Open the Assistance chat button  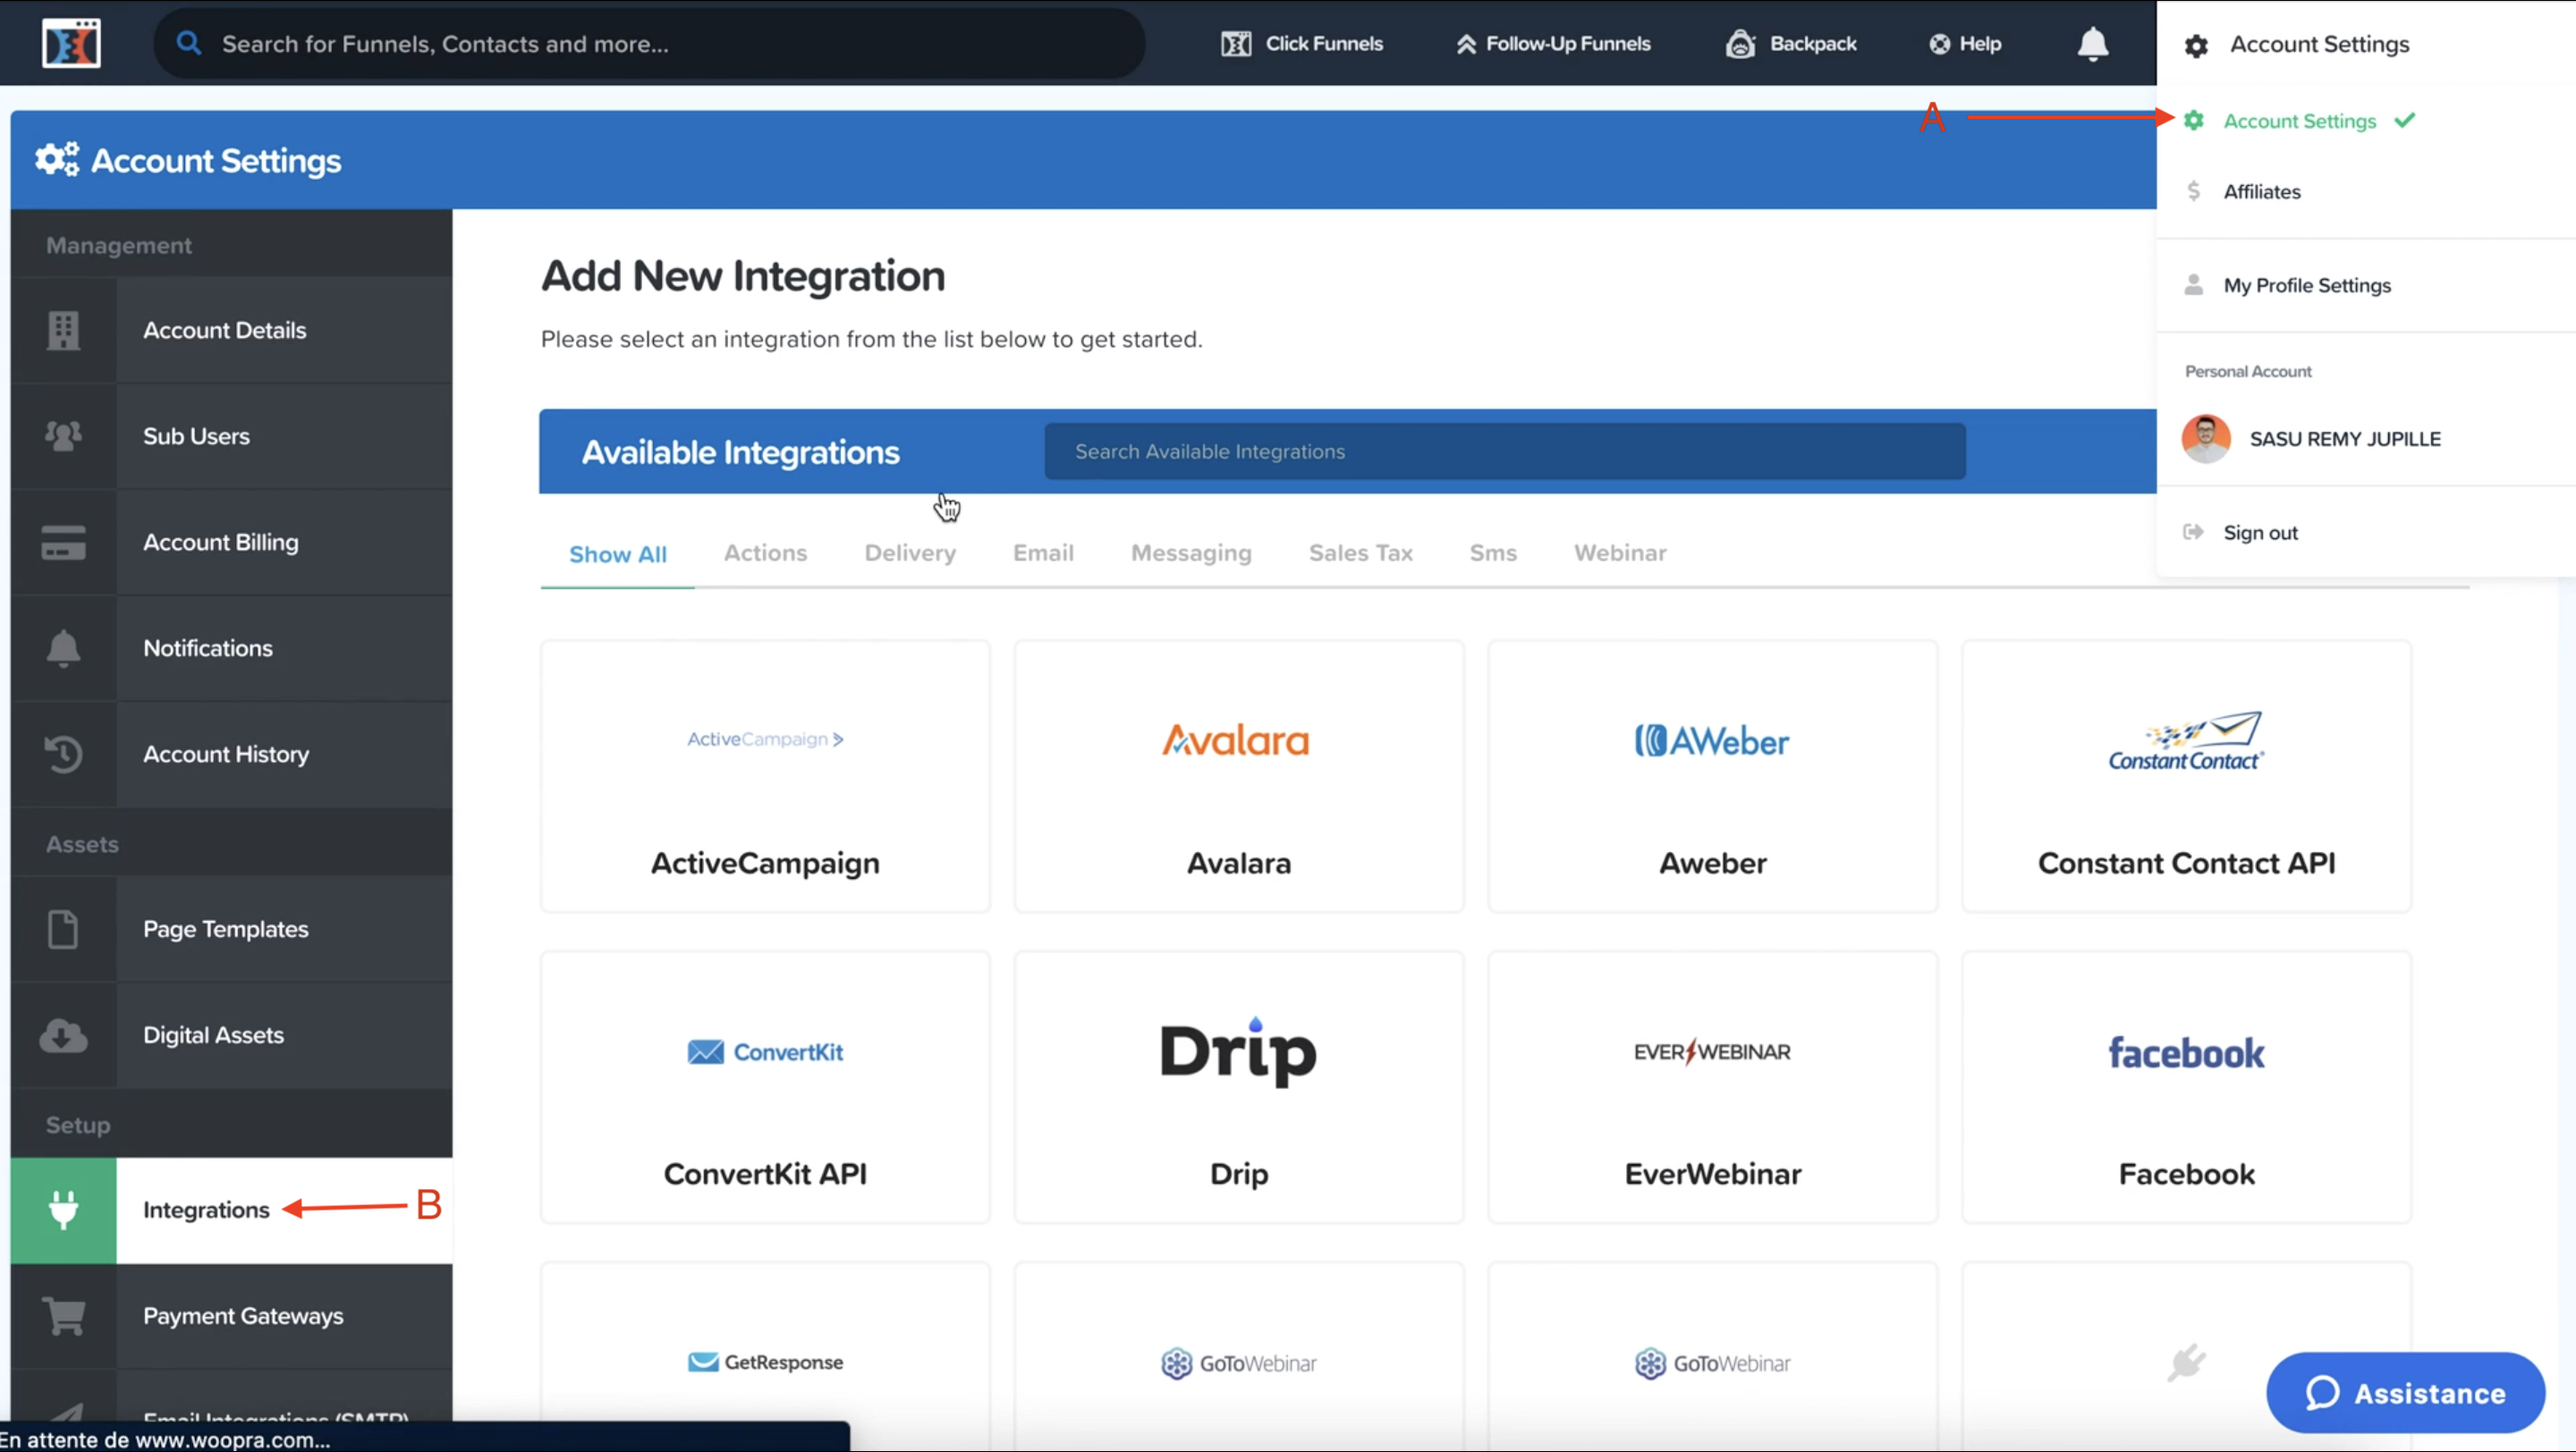[x=2405, y=1393]
